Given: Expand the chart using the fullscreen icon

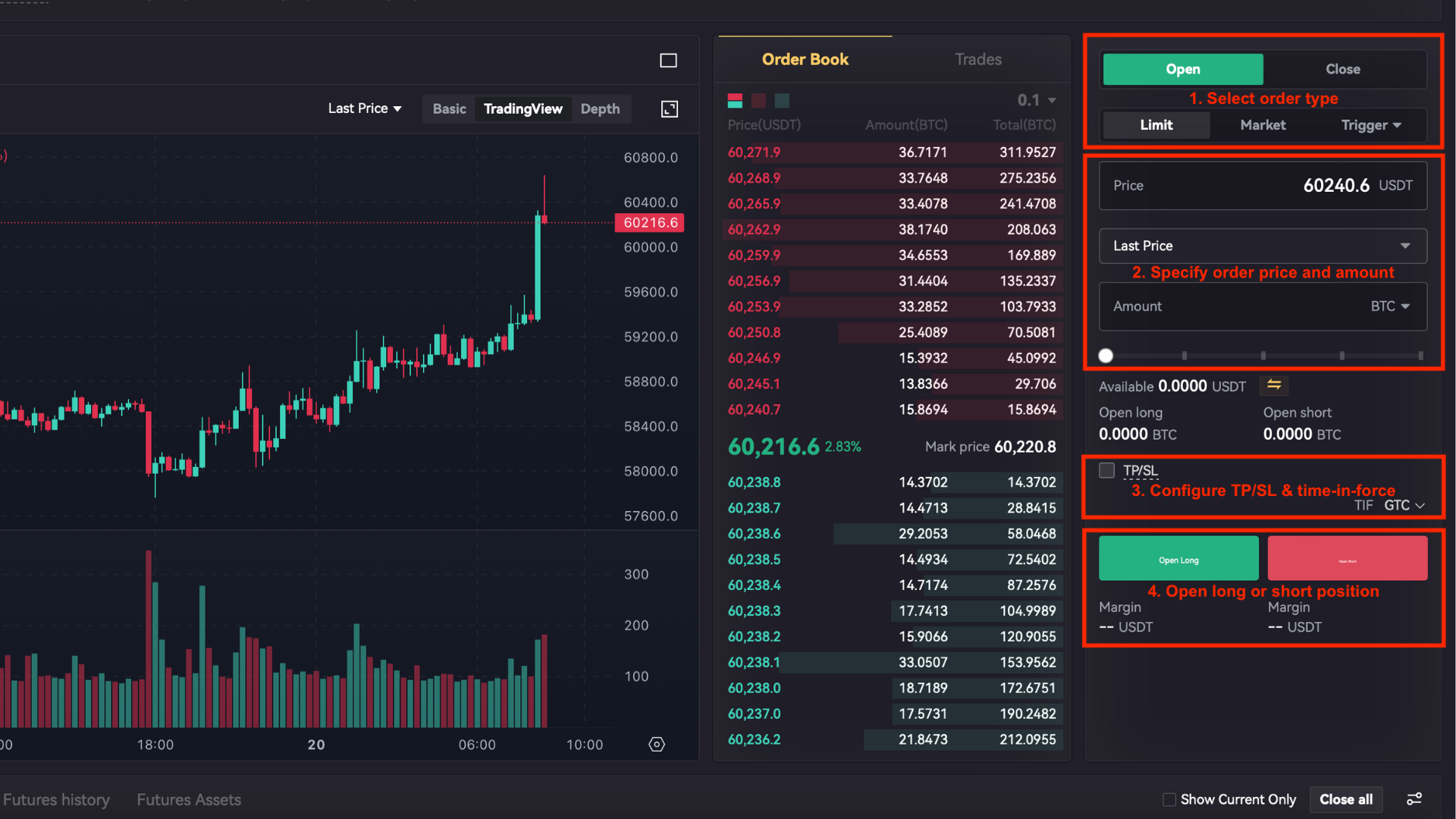Looking at the screenshot, I should click(x=669, y=109).
